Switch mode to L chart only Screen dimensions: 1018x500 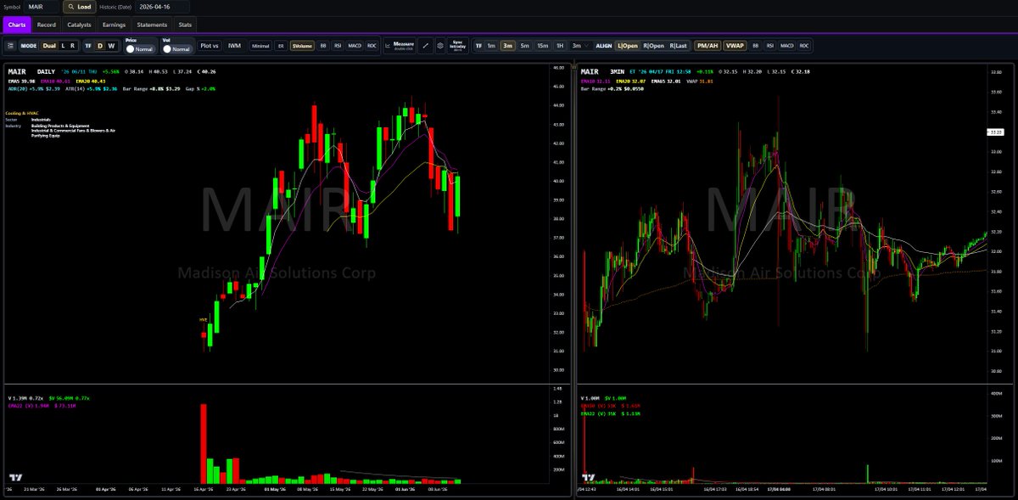tap(63, 46)
